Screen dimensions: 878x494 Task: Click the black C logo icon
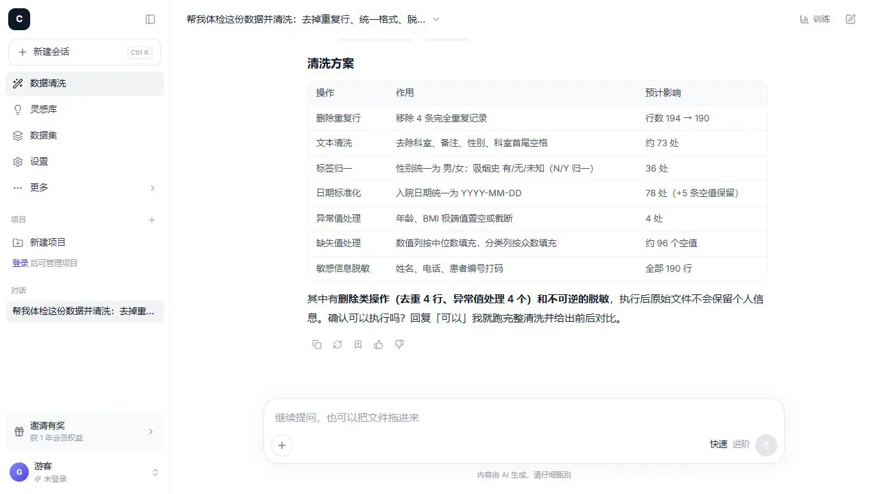click(x=19, y=19)
